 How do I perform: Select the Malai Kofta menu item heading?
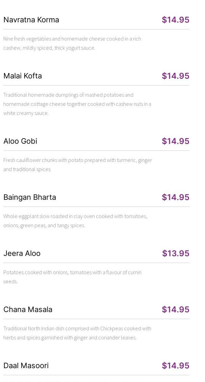tap(23, 76)
